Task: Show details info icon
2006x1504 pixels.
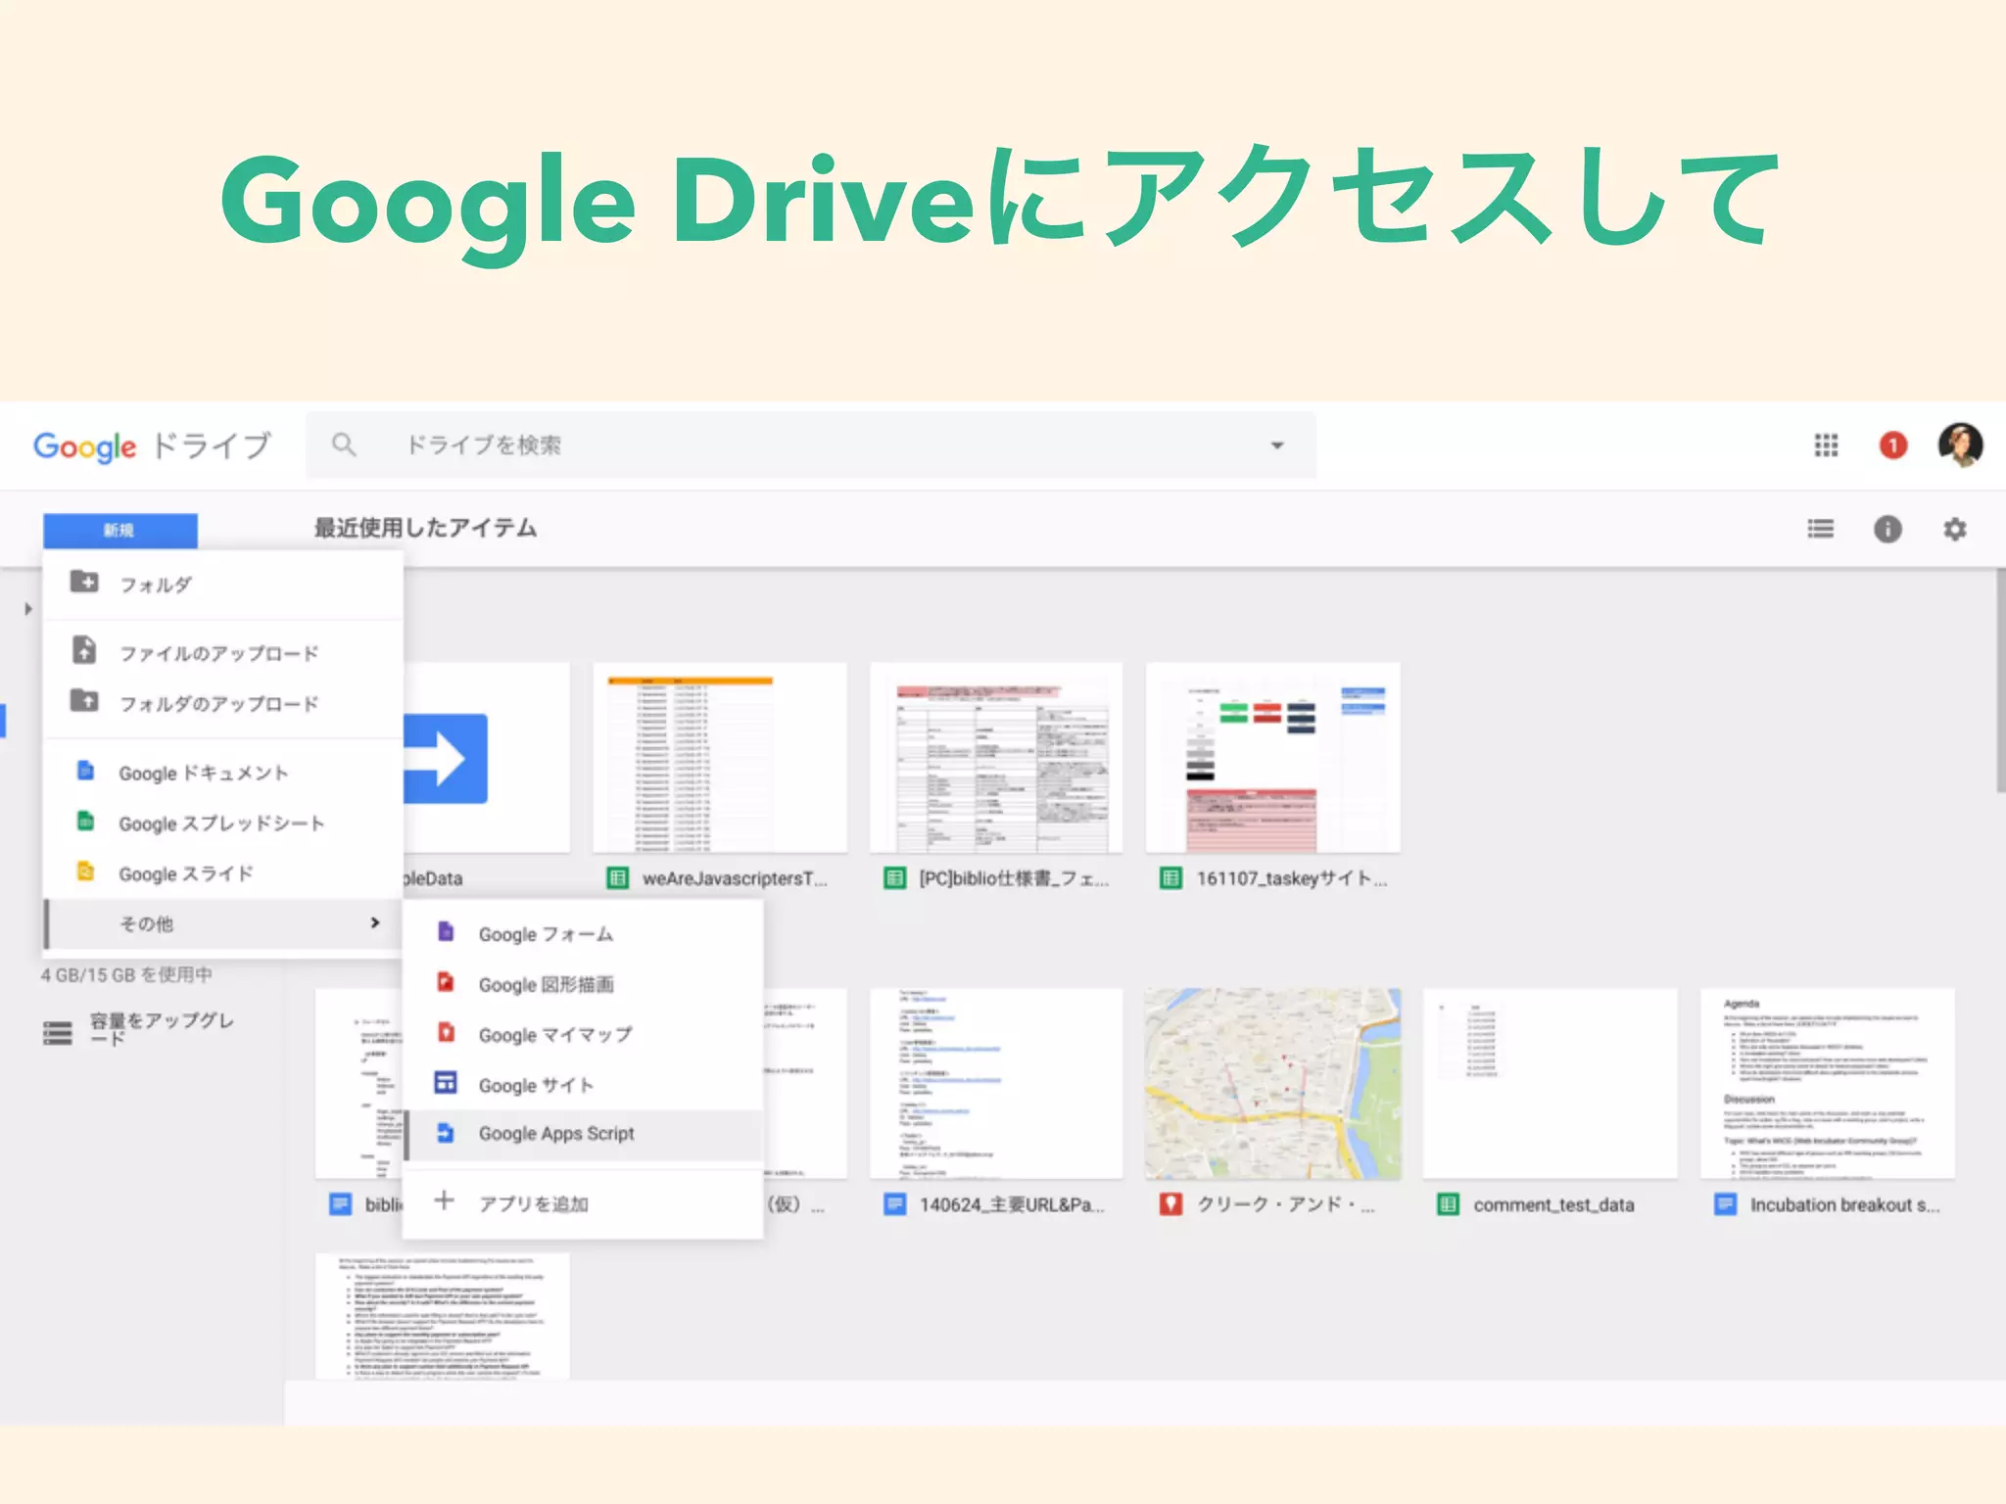Action: point(1887,530)
